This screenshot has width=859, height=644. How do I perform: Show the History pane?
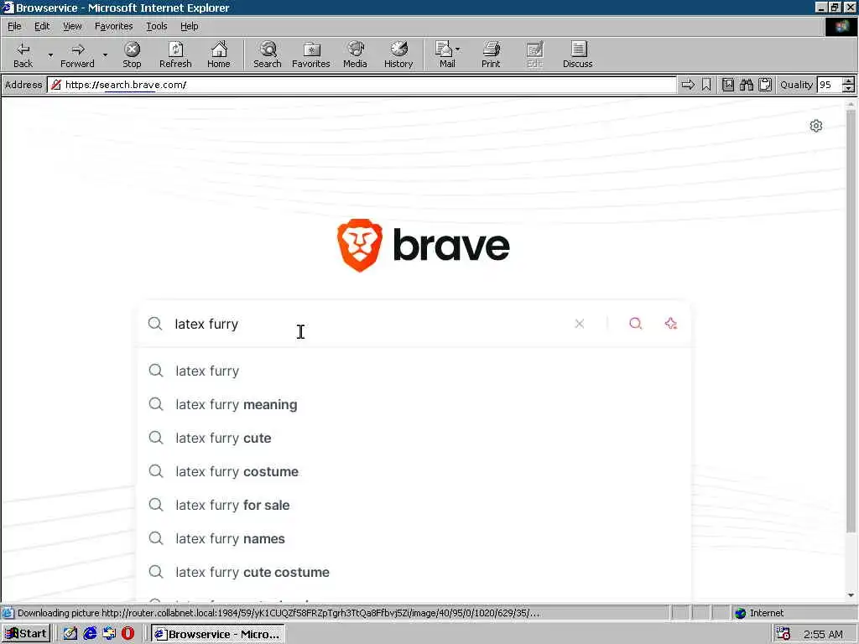click(x=398, y=55)
